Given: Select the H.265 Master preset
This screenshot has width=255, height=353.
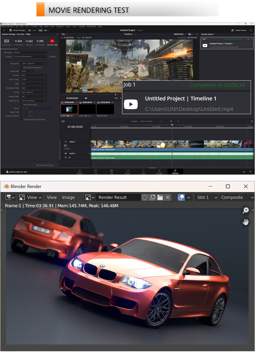Looking at the screenshot, I should click(40, 42).
